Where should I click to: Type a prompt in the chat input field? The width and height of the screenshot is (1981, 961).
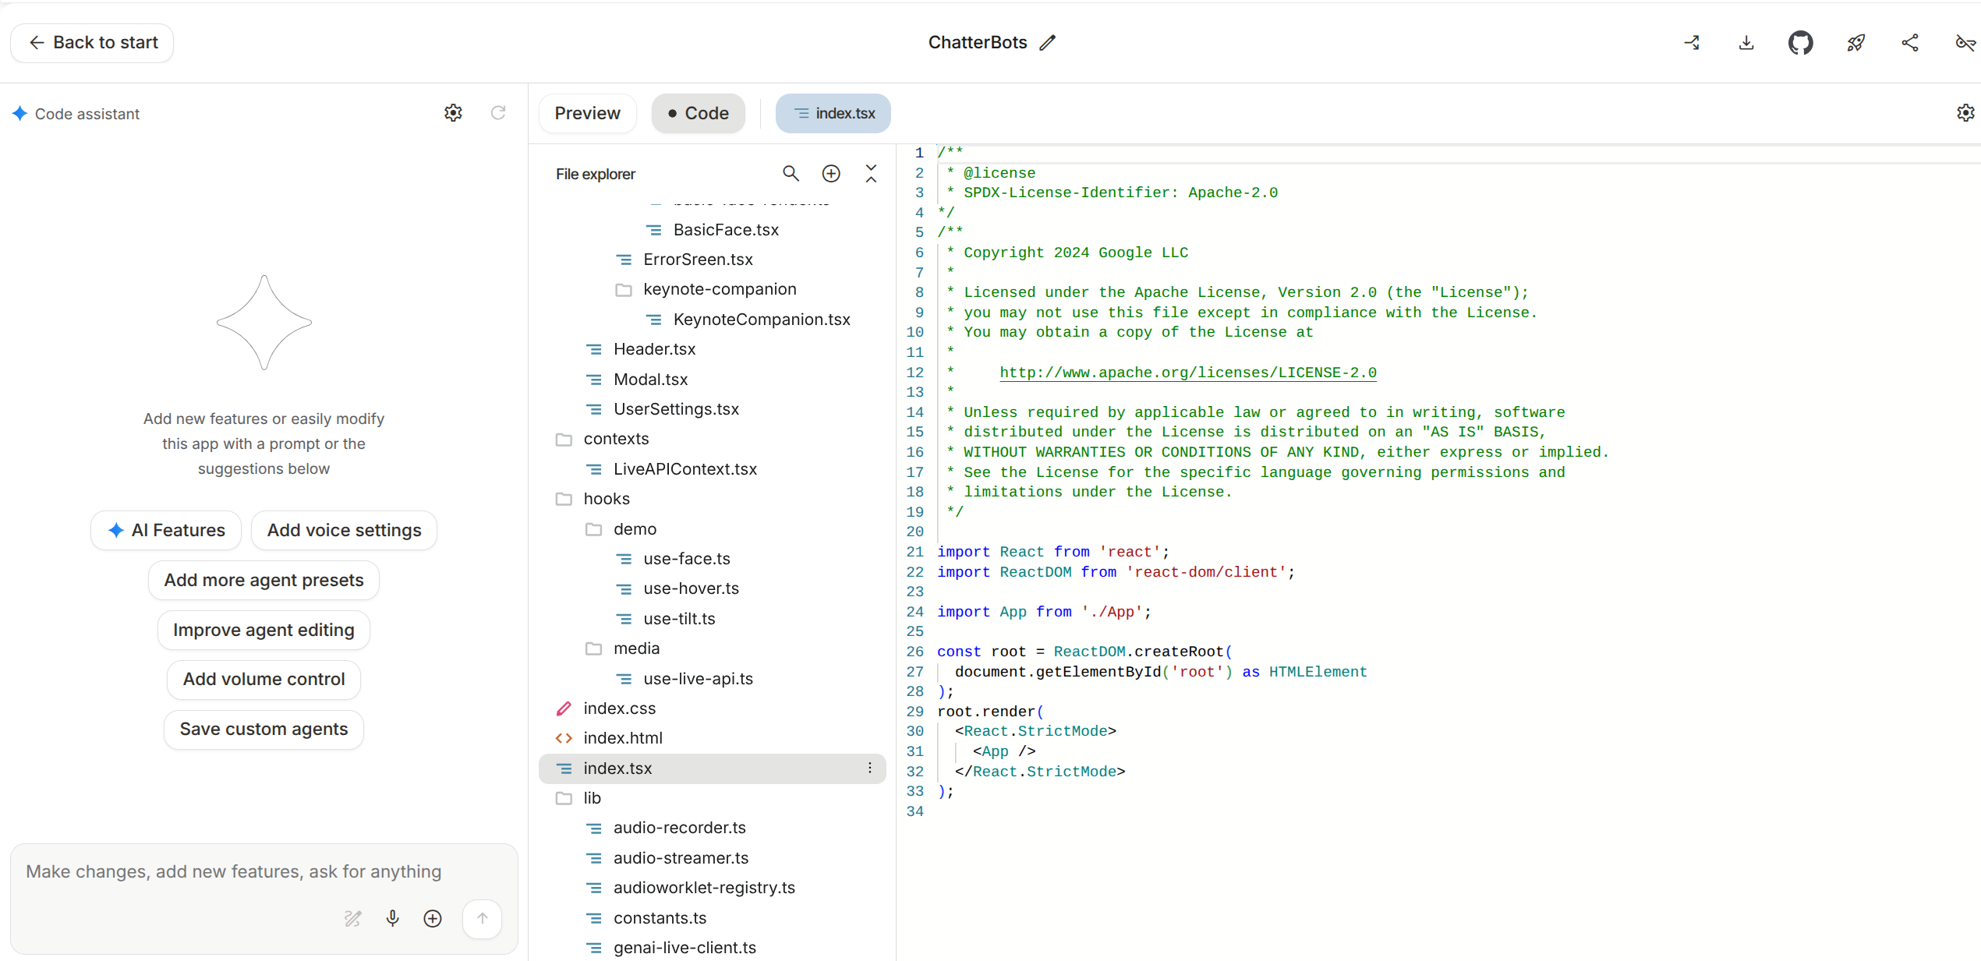coord(234,872)
